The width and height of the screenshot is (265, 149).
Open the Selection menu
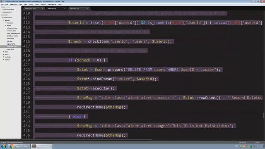click(x=13, y=5)
